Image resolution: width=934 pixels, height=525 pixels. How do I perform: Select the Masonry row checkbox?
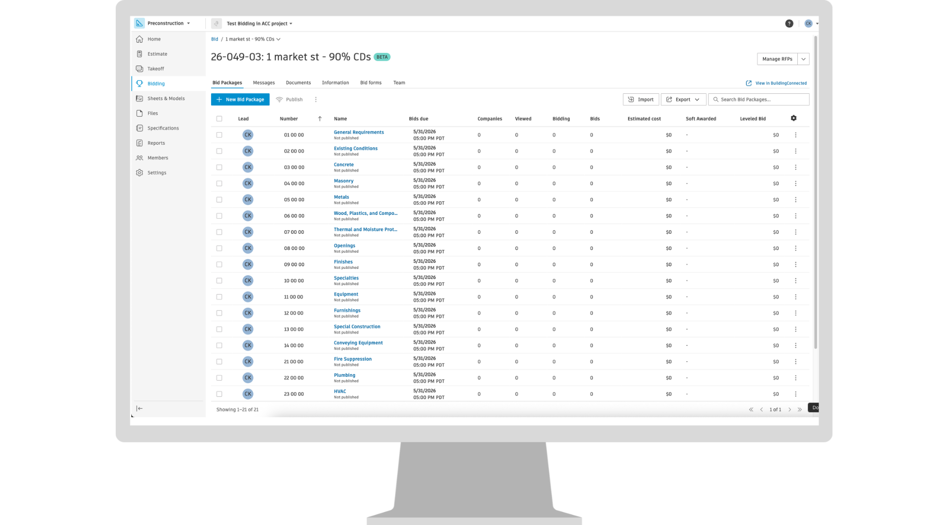pos(219,184)
